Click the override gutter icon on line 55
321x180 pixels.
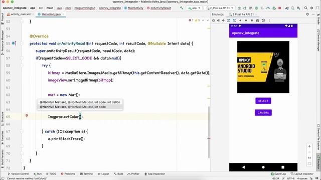pyautogui.click(x=14, y=43)
